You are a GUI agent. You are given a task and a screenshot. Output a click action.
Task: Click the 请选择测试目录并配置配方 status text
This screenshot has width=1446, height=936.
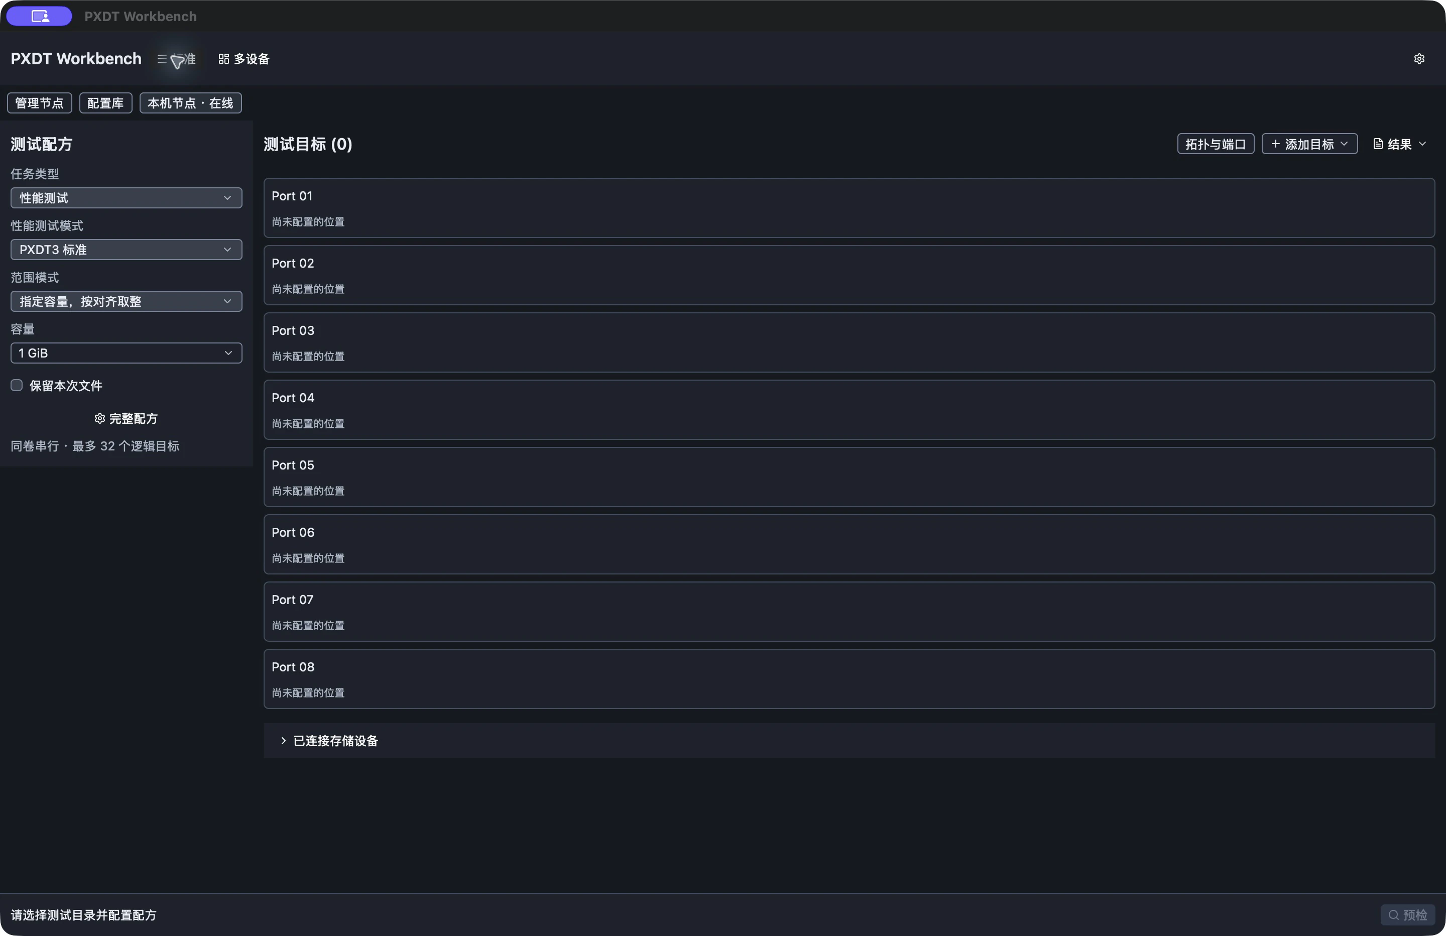(84, 915)
